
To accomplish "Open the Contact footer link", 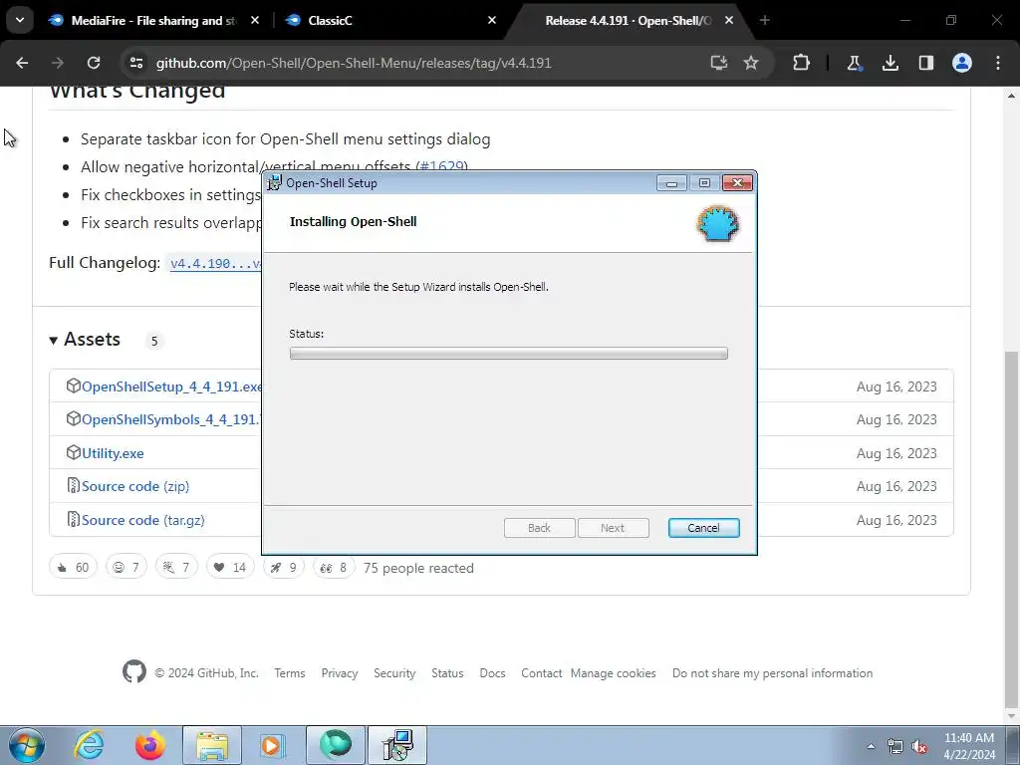I will point(541,673).
